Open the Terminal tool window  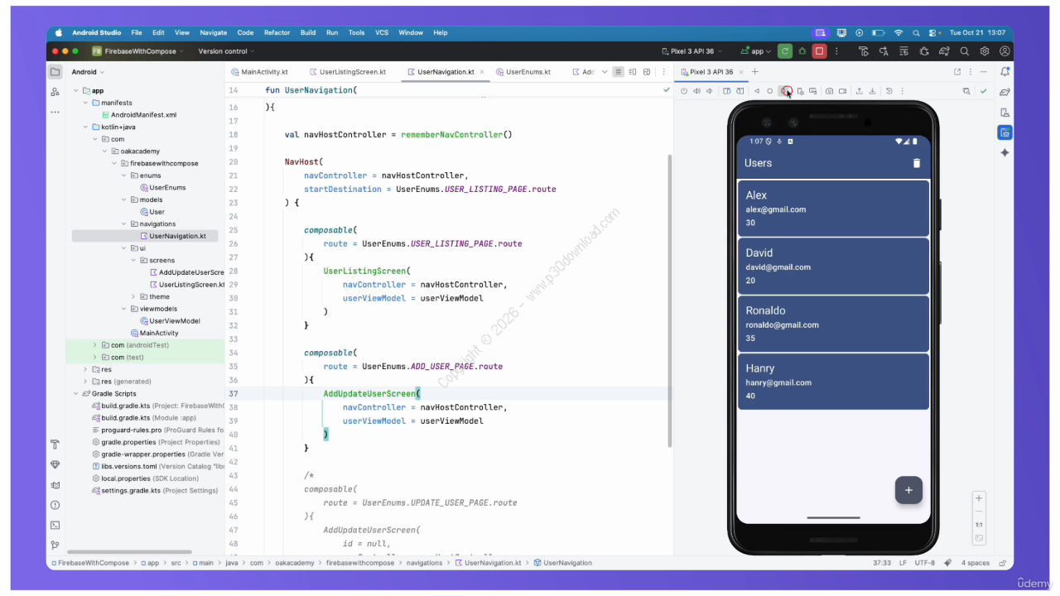55,525
